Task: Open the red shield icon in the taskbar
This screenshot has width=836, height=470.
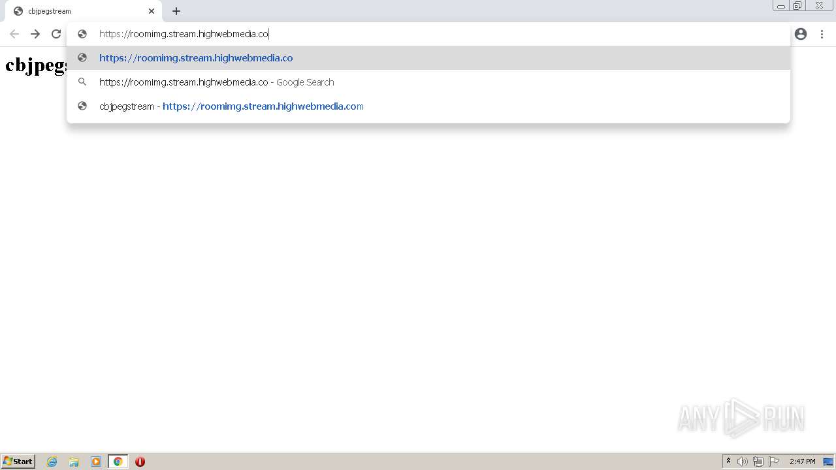Action: pos(140,462)
